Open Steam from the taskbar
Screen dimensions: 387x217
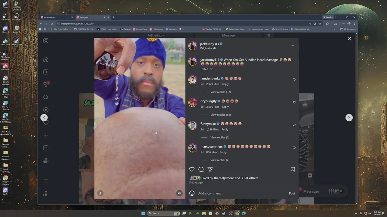click(223, 213)
